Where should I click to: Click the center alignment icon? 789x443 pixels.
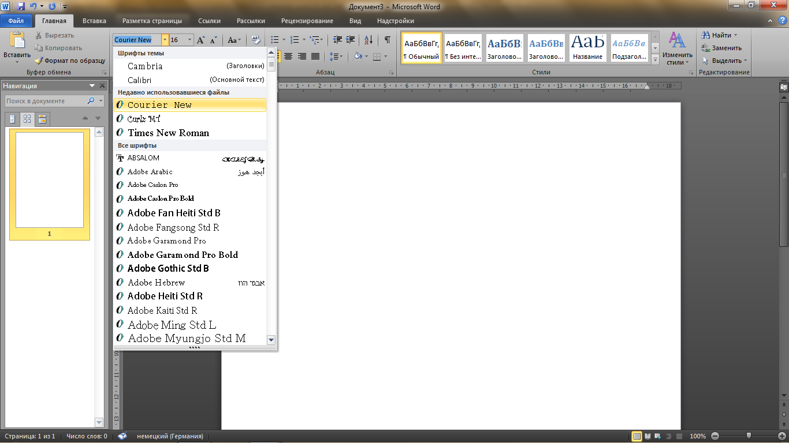(288, 57)
